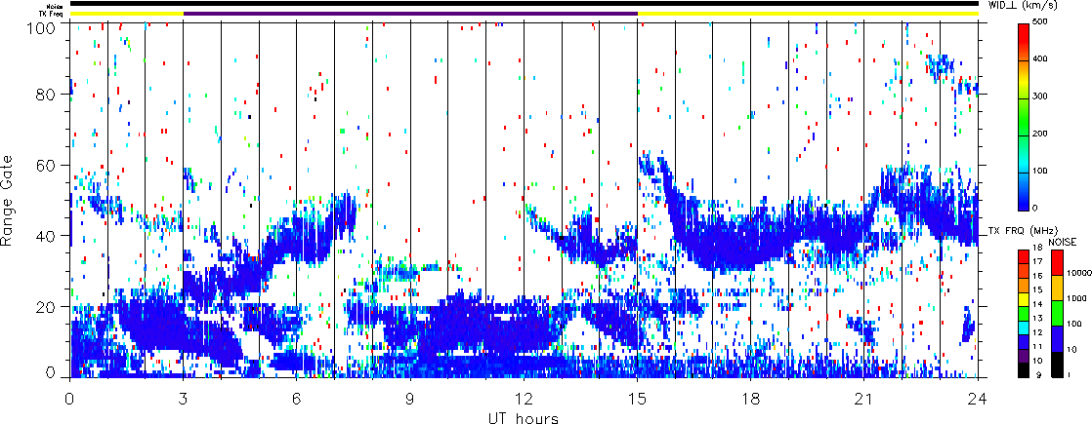The width and height of the screenshot is (1092, 424).
Task: Click the blue swatch of the NOISE legend
Action: tap(1057, 338)
